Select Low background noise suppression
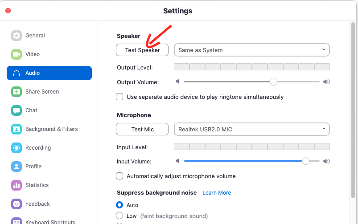The height and width of the screenshot is (224, 358). pos(119,216)
